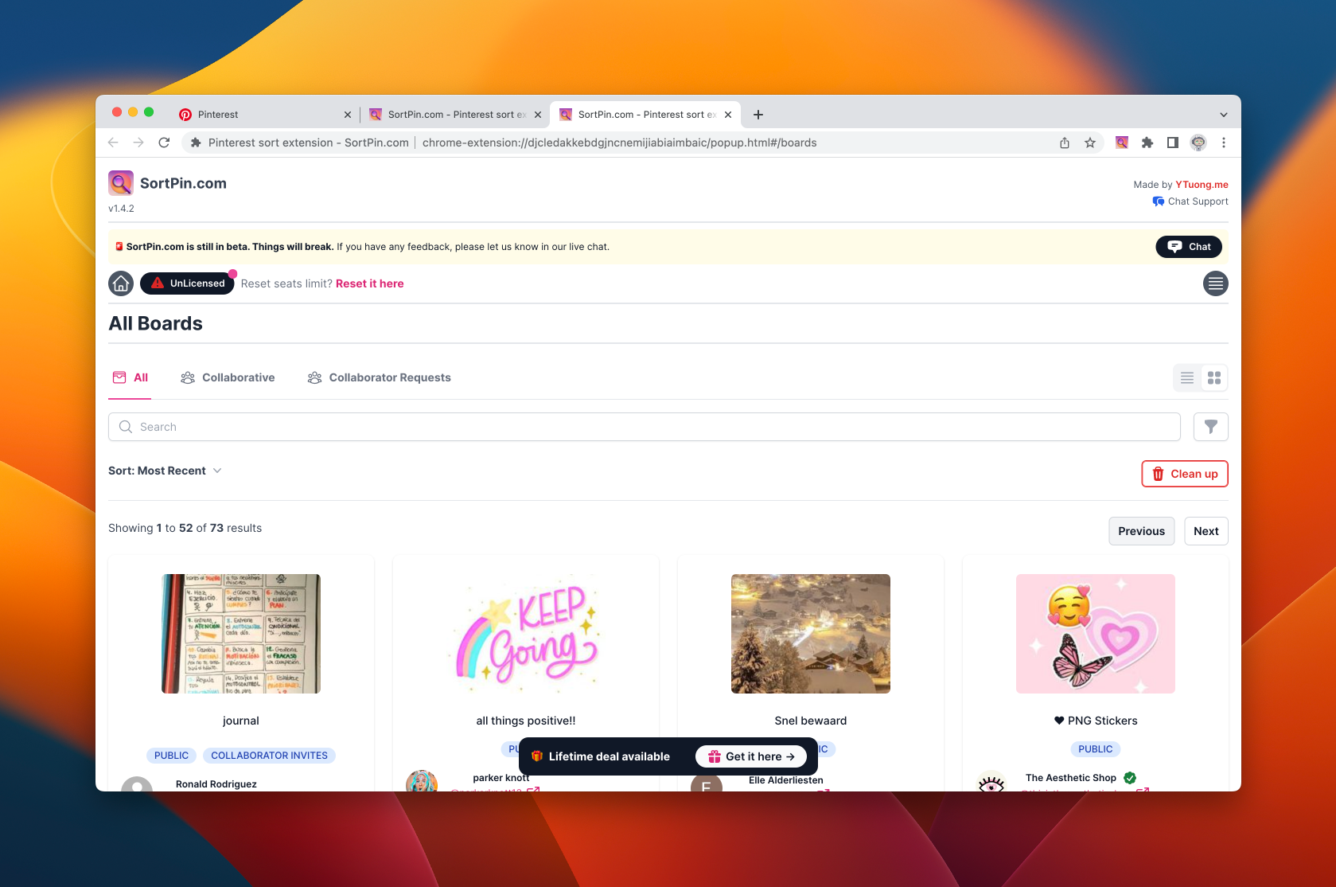Focus the boards Search field
The image size is (1336, 887).
click(x=645, y=427)
